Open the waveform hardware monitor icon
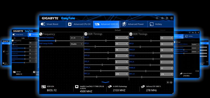The height and width of the screenshot is (98, 210). [x=171, y=82]
